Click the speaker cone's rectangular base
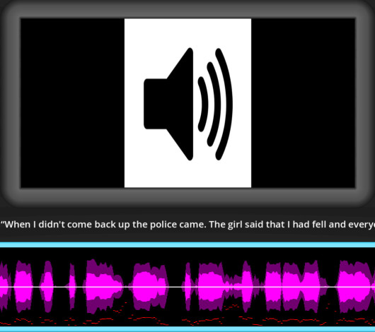The height and width of the screenshot is (332, 375). pyautogui.click(x=156, y=104)
